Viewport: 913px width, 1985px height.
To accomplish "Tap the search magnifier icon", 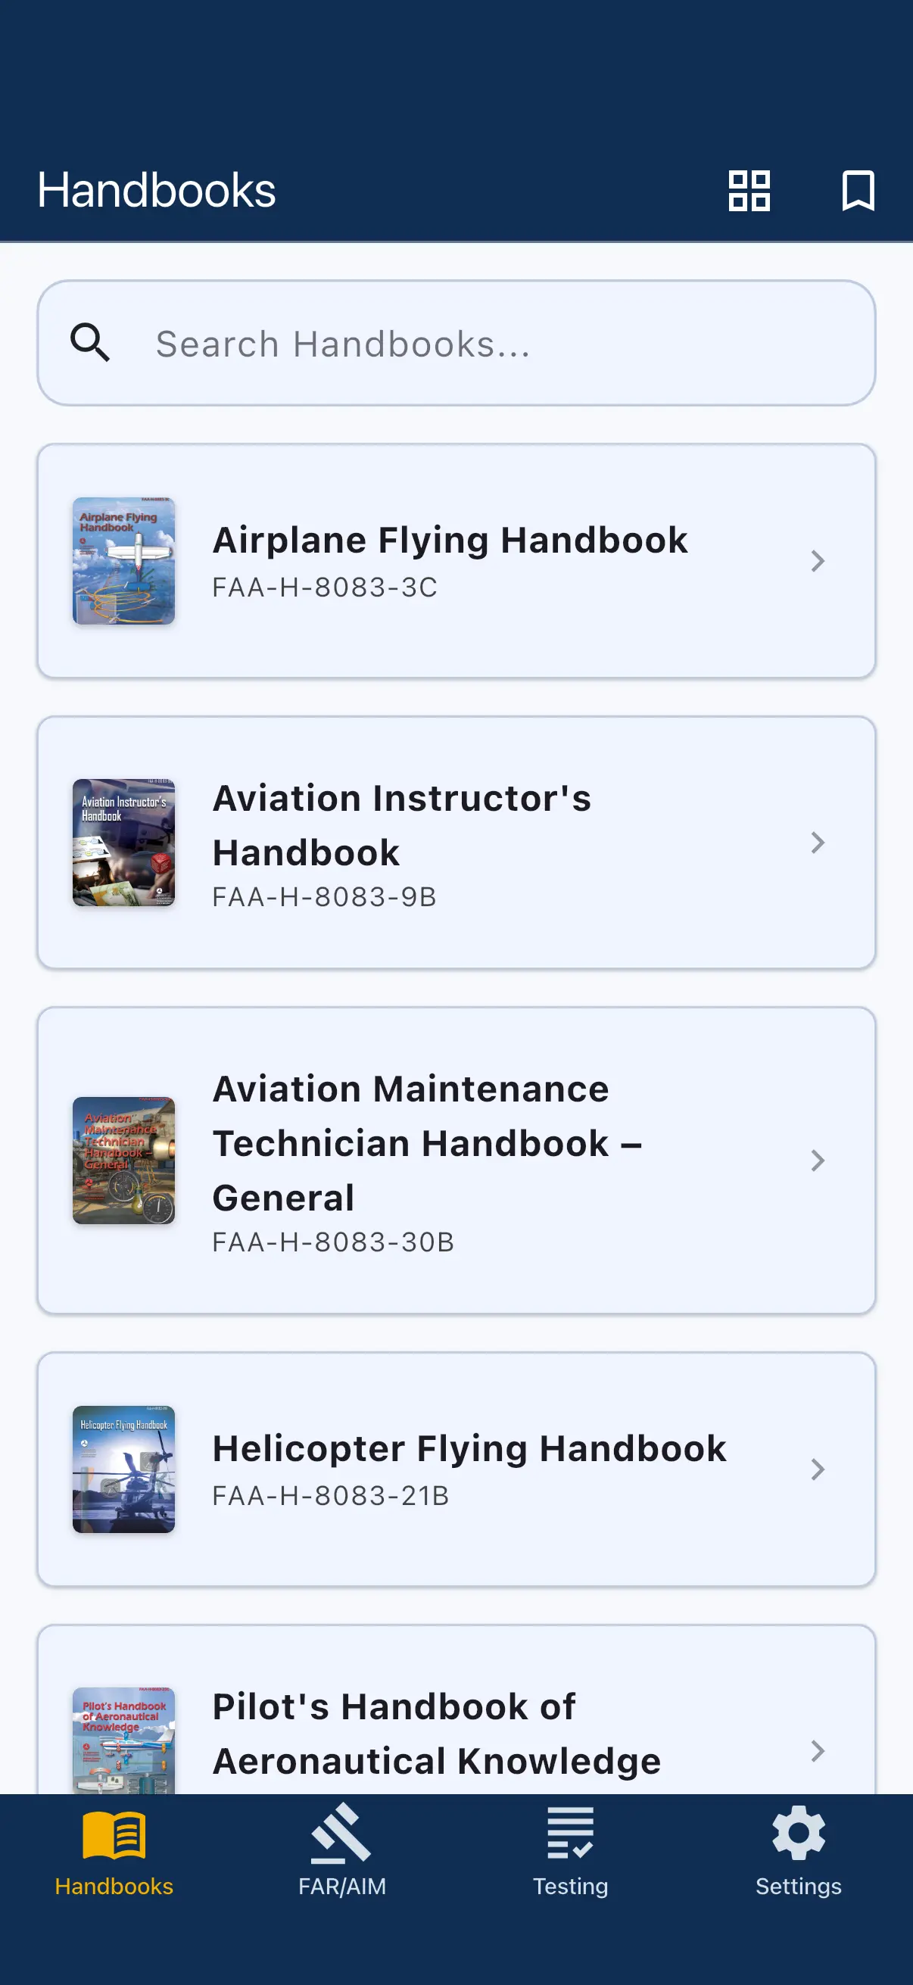I will pyautogui.click(x=90, y=343).
